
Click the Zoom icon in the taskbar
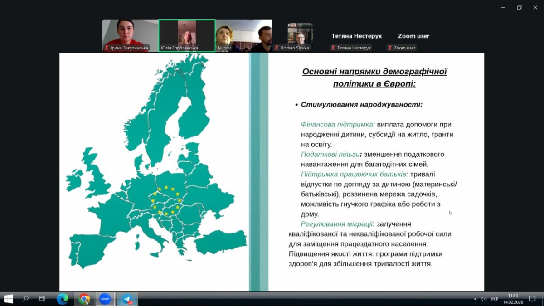pos(105,299)
